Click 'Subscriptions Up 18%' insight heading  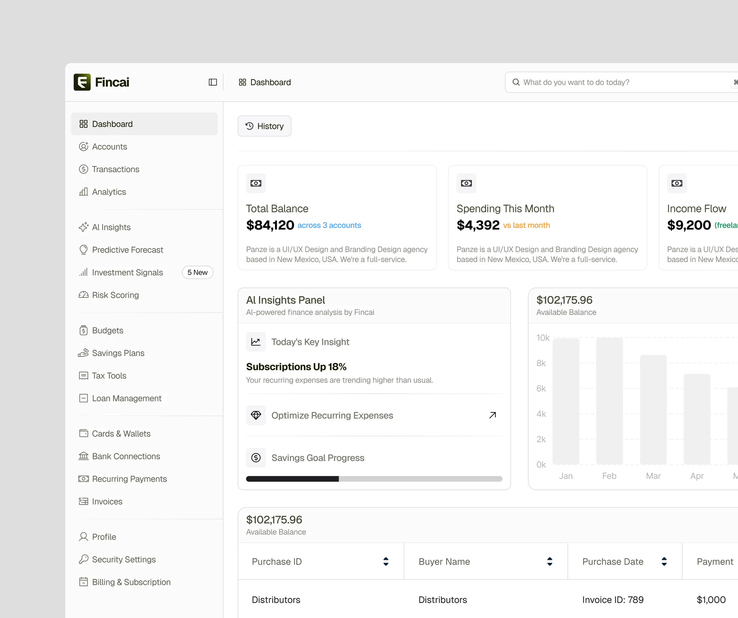click(x=296, y=367)
